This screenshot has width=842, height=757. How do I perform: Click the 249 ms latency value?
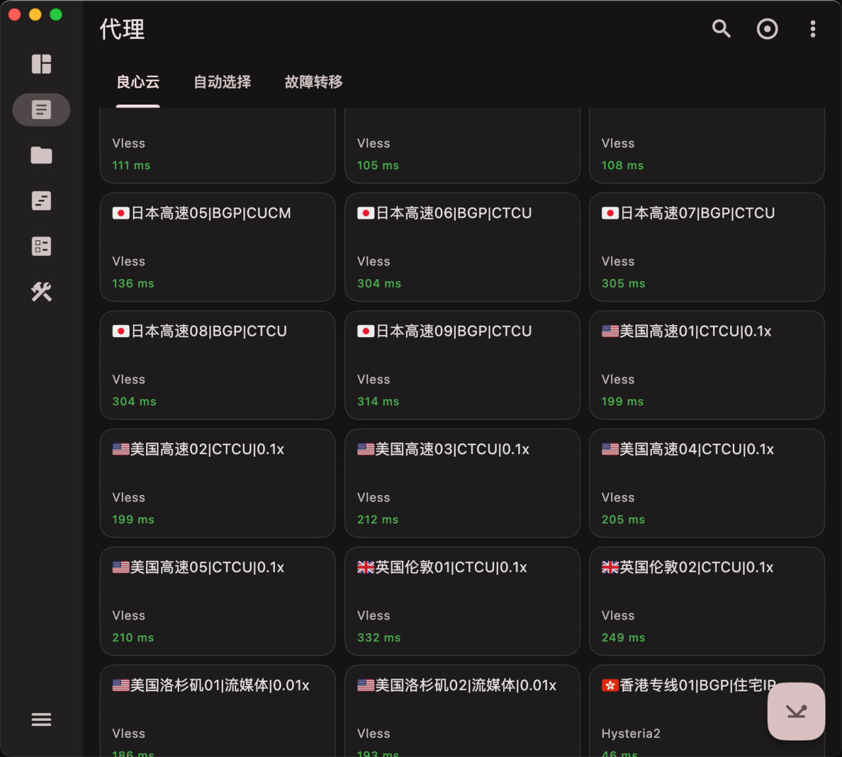click(x=623, y=638)
